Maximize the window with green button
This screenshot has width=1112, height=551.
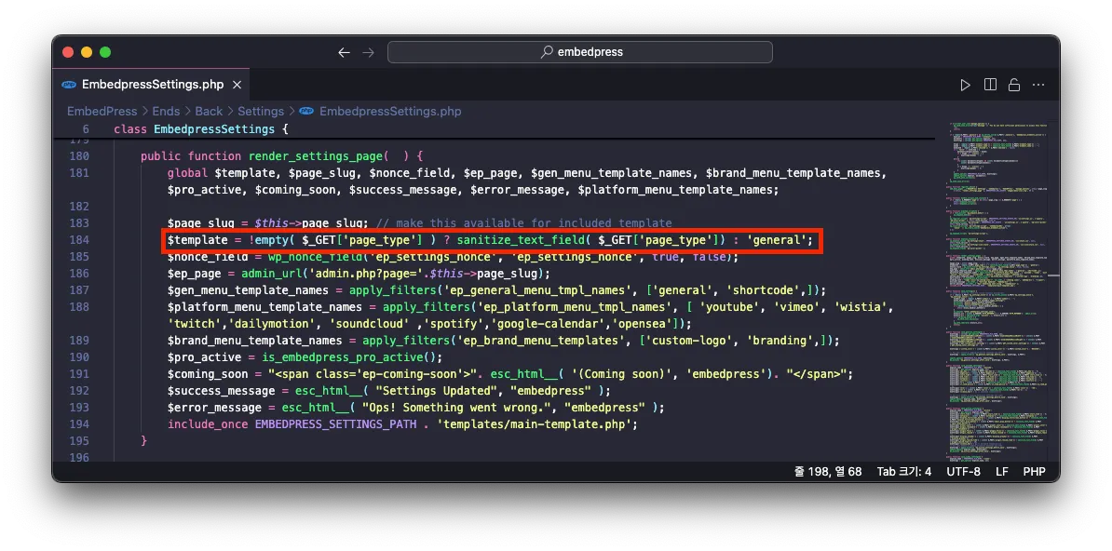click(x=105, y=52)
